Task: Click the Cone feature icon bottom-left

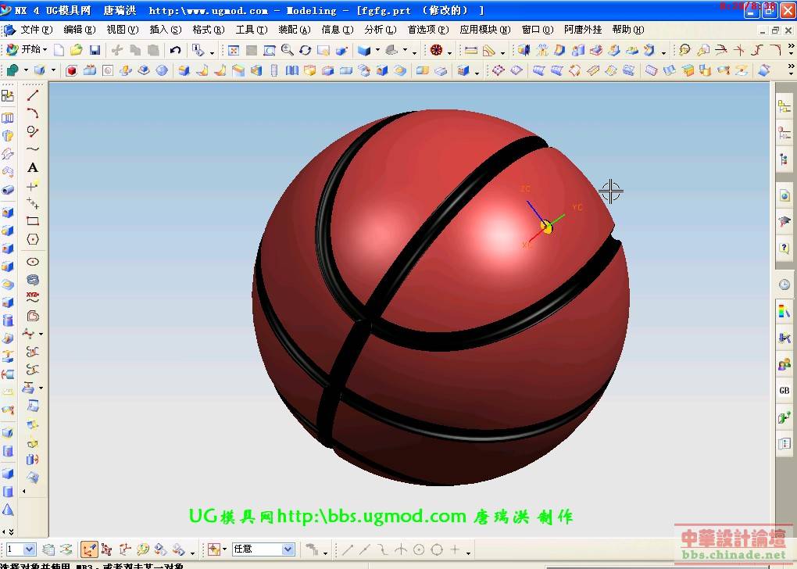Action: click(x=8, y=510)
